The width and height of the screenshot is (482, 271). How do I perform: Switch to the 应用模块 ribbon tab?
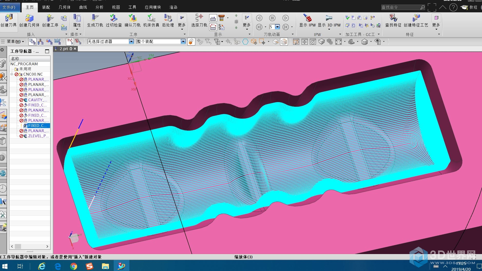(153, 7)
